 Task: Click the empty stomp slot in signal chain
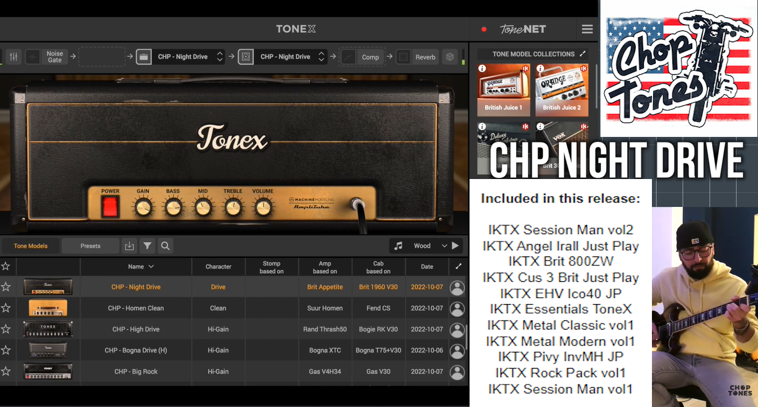coord(102,57)
